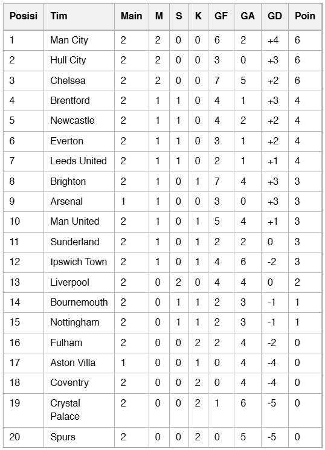Click the GA column header

[x=248, y=16]
